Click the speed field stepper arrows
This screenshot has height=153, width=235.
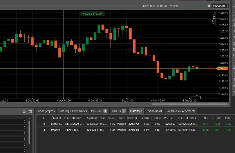pos(227,6)
